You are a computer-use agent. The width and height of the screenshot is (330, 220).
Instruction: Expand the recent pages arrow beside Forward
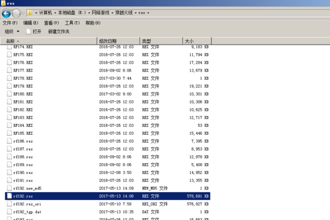(x=23, y=14)
